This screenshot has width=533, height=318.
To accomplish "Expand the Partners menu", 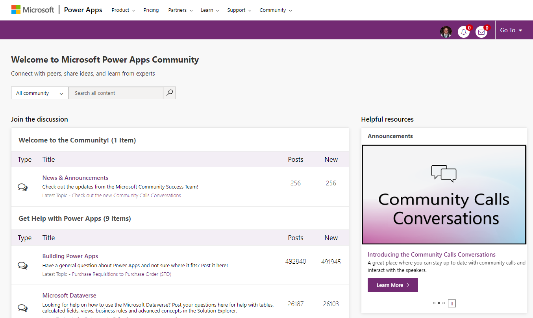I will [180, 10].
